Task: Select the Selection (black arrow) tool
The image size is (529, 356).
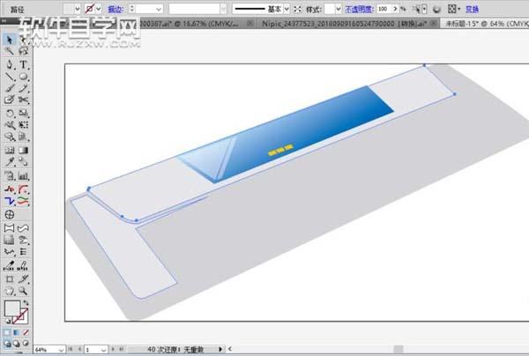Action: [x=9, y=40]
